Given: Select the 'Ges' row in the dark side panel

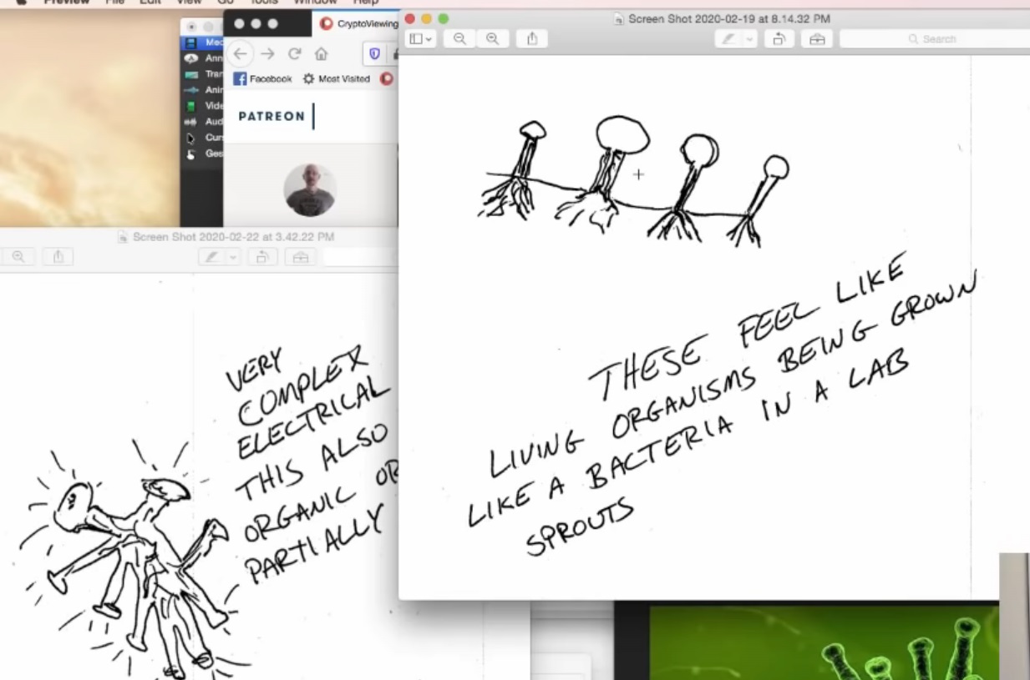Looking at the screenshot, I should (x=203, y=154).
